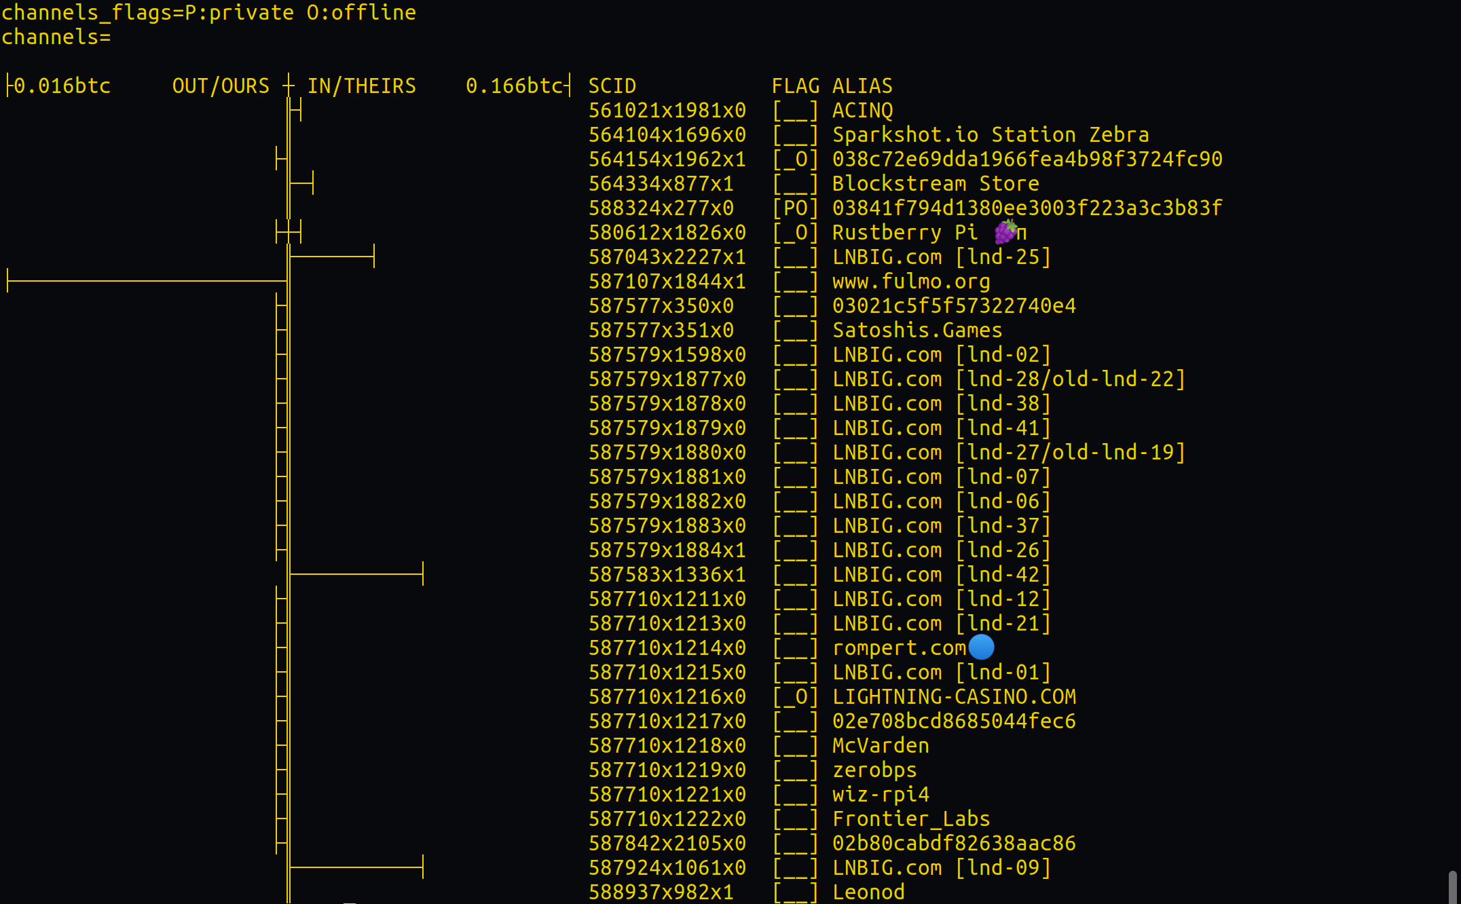Screen dimensions: 1461x904
Task: Click the OUT/OURS header label
Action: 220,86
